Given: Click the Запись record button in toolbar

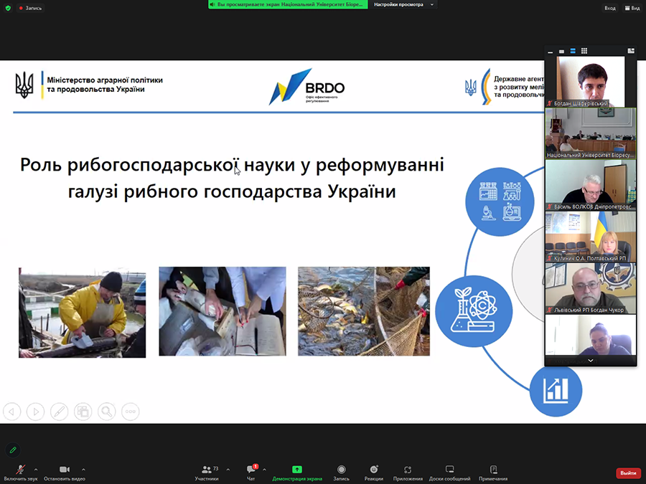Looking at the screenshot, I should [341, 473].
